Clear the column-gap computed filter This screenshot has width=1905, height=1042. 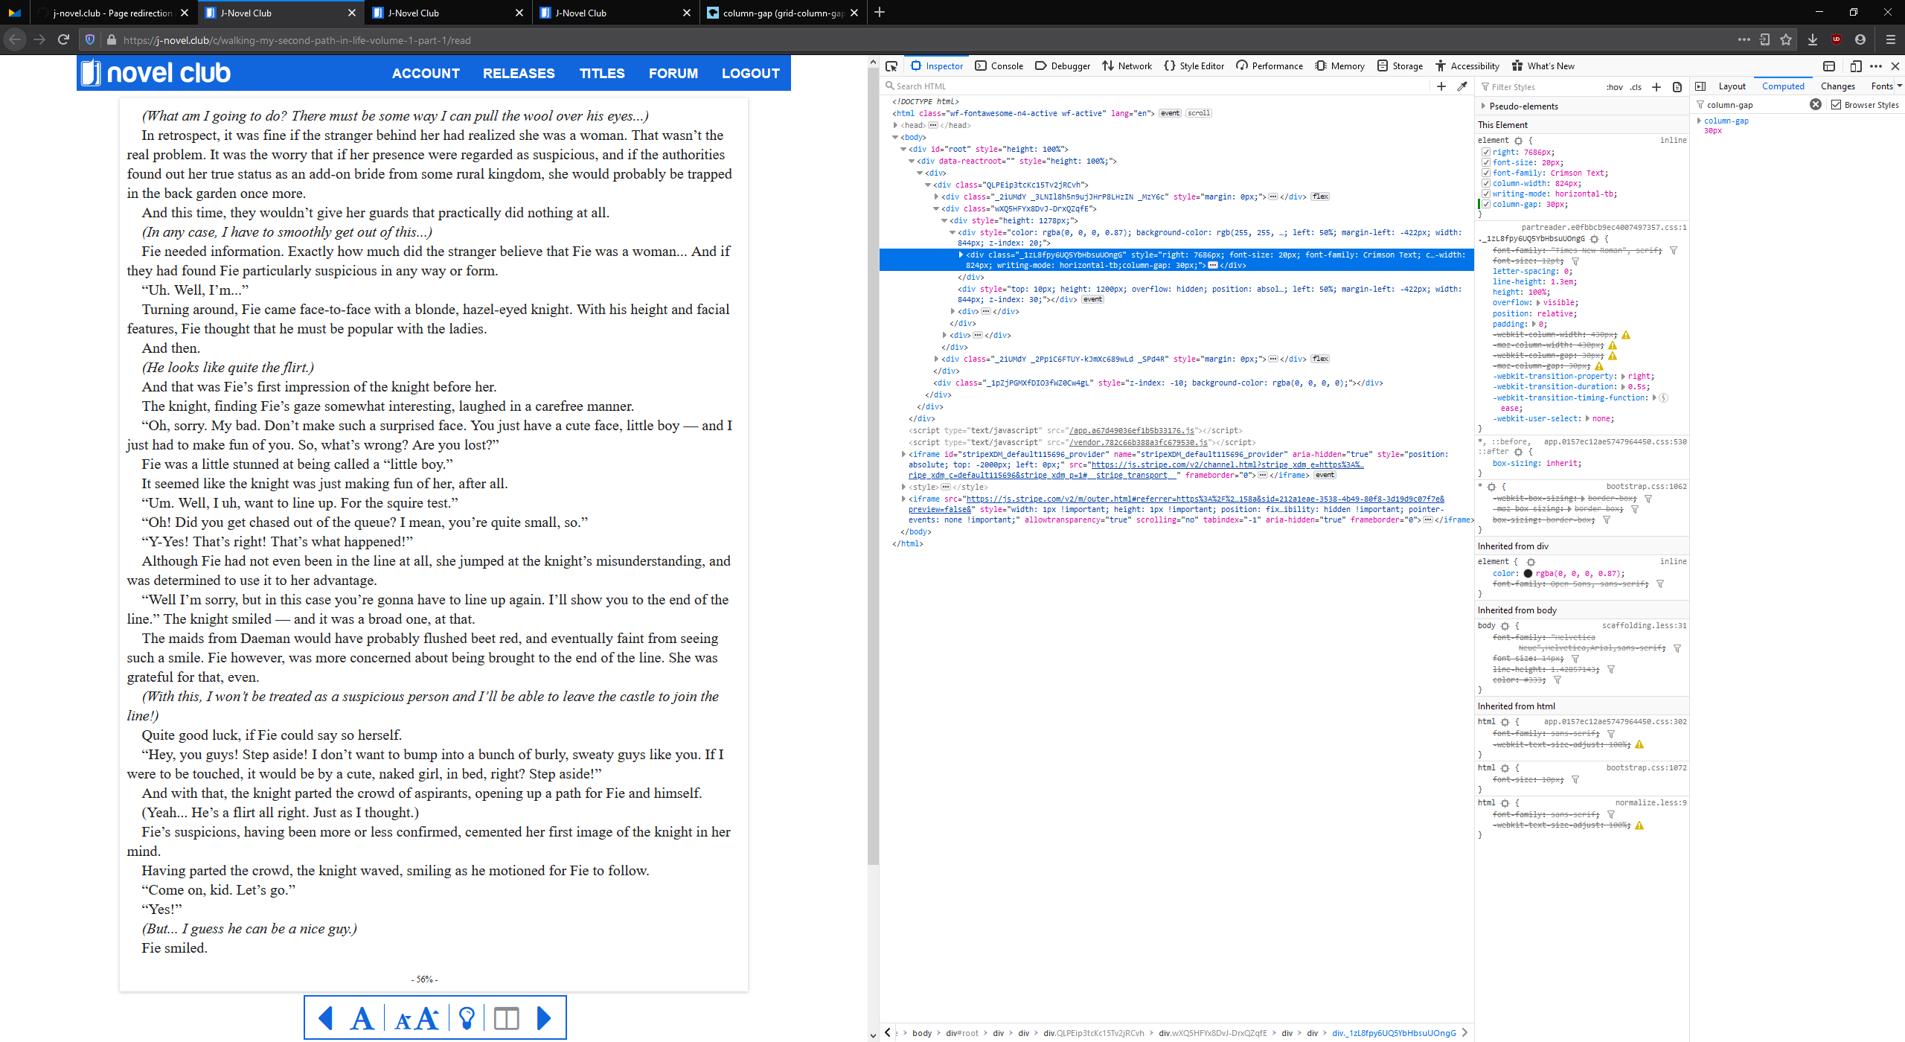[x=1816, y=105]
